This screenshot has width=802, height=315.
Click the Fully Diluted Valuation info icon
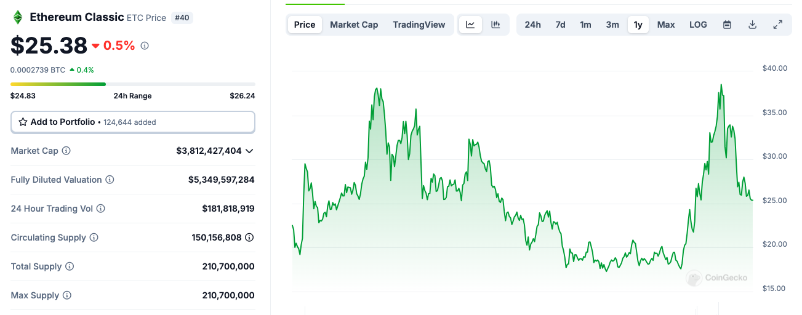tap(110, 180)
